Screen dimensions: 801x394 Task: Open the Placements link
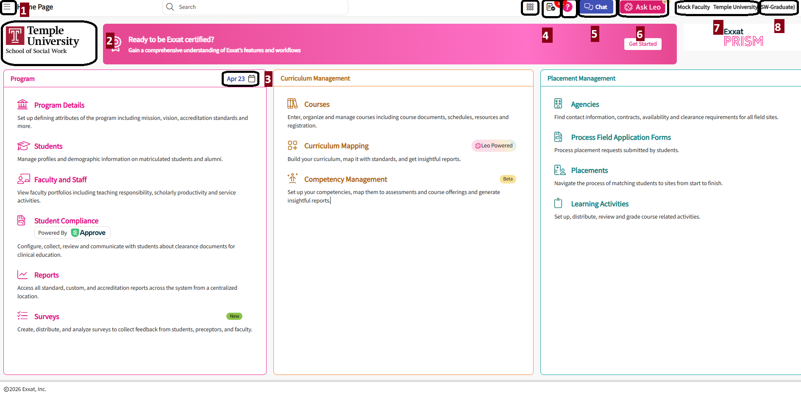tap(590, 170)
